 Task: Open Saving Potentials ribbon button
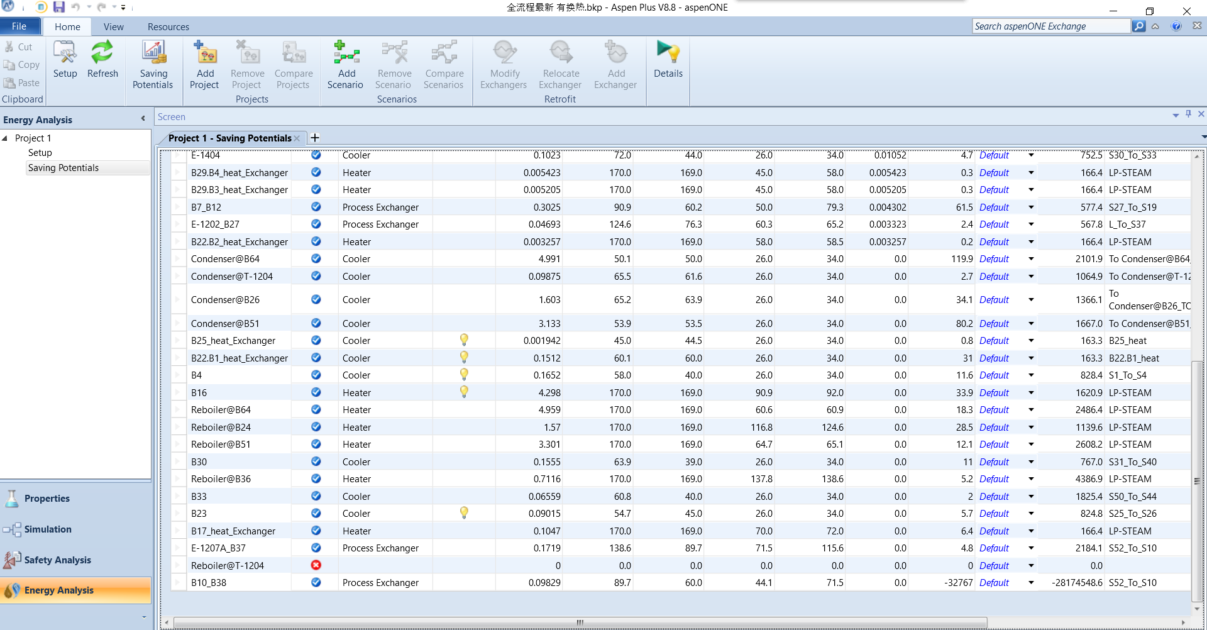point(153,65)
